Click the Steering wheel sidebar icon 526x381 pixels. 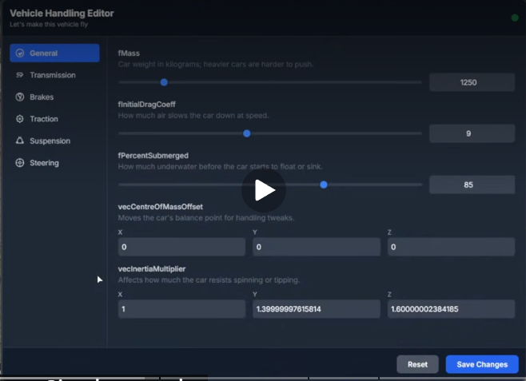[x=20, y=162]
